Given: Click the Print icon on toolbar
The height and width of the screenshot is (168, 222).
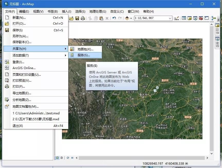Looking at the screenshot, I should (83, 18).
